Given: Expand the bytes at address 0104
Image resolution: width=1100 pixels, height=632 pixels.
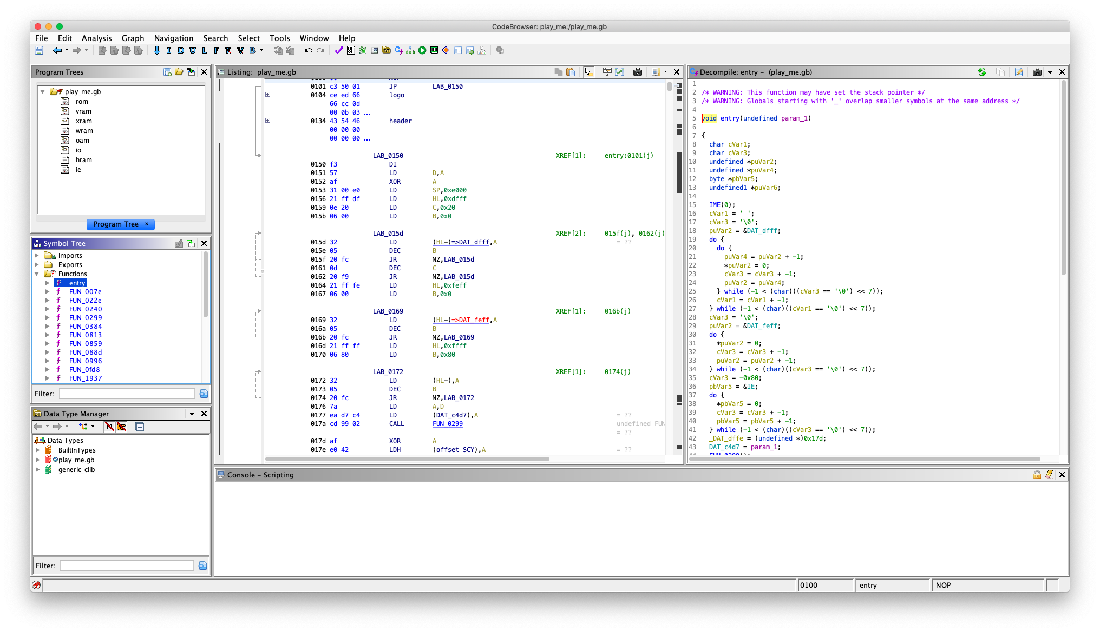Looking at the screenshot, I should click(x=267, y=95).
